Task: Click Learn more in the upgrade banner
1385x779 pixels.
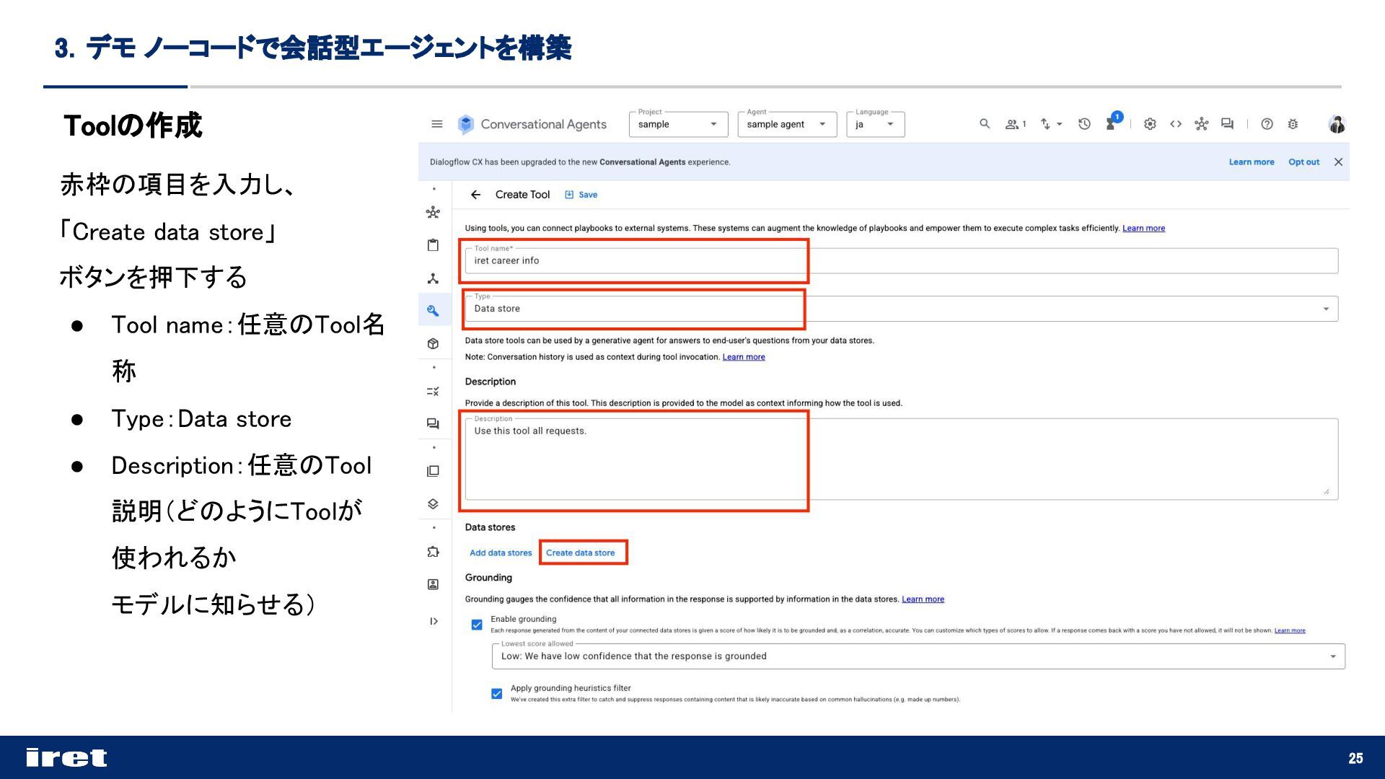Action: click(1252, 162)
